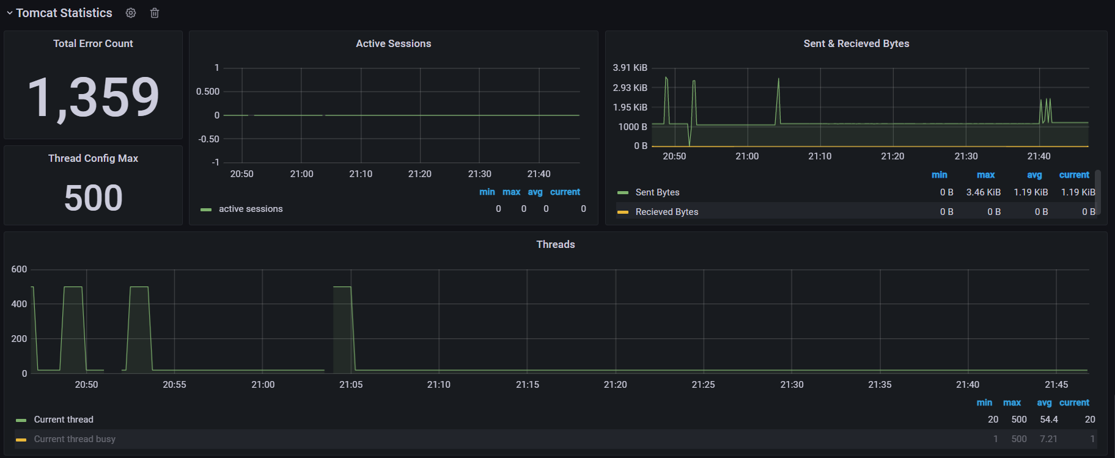Sort Threads legend by current column
1115x458 pixels.
[1074, 402]
